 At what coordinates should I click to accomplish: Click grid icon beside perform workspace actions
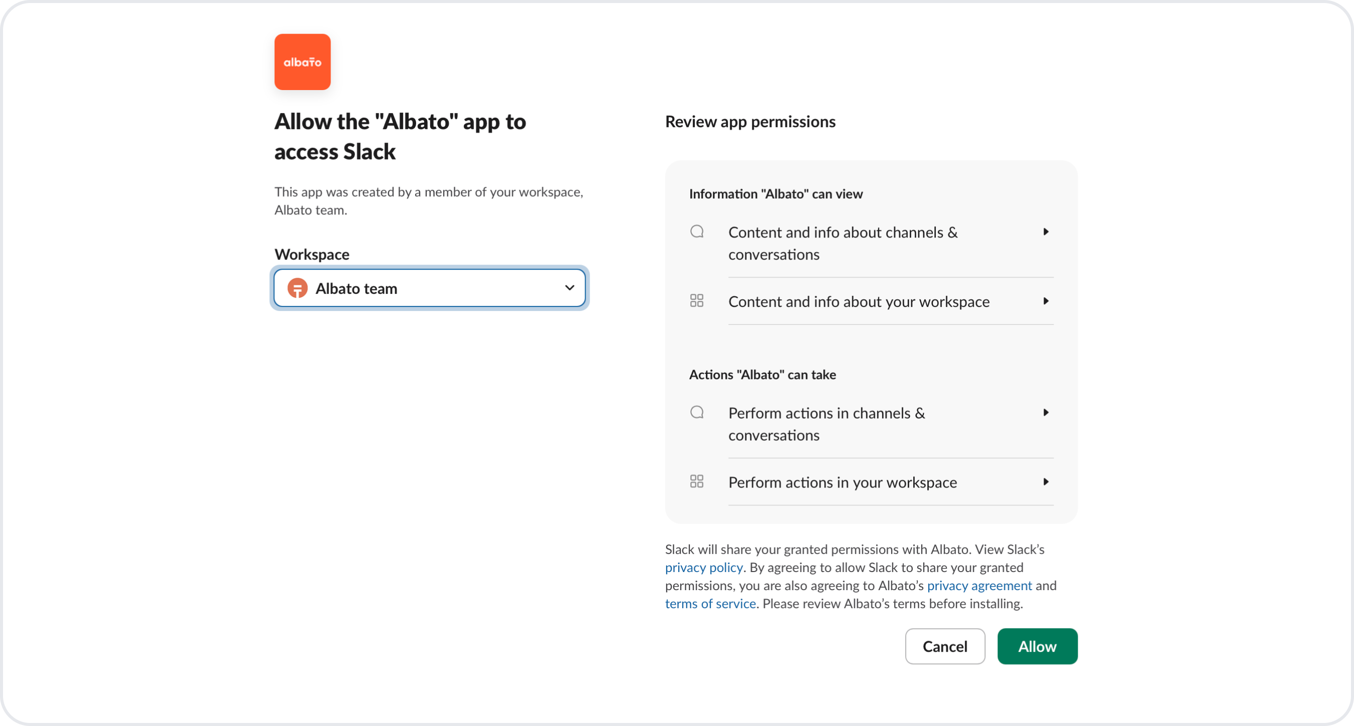pyautogui.click(x=696, y=481)
